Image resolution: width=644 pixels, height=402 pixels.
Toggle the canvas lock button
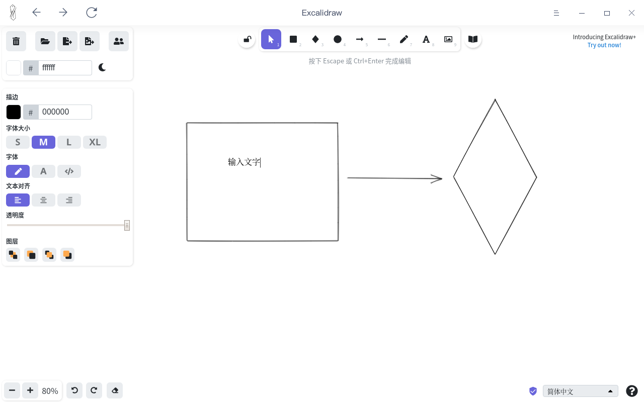(x=247, y=39)
